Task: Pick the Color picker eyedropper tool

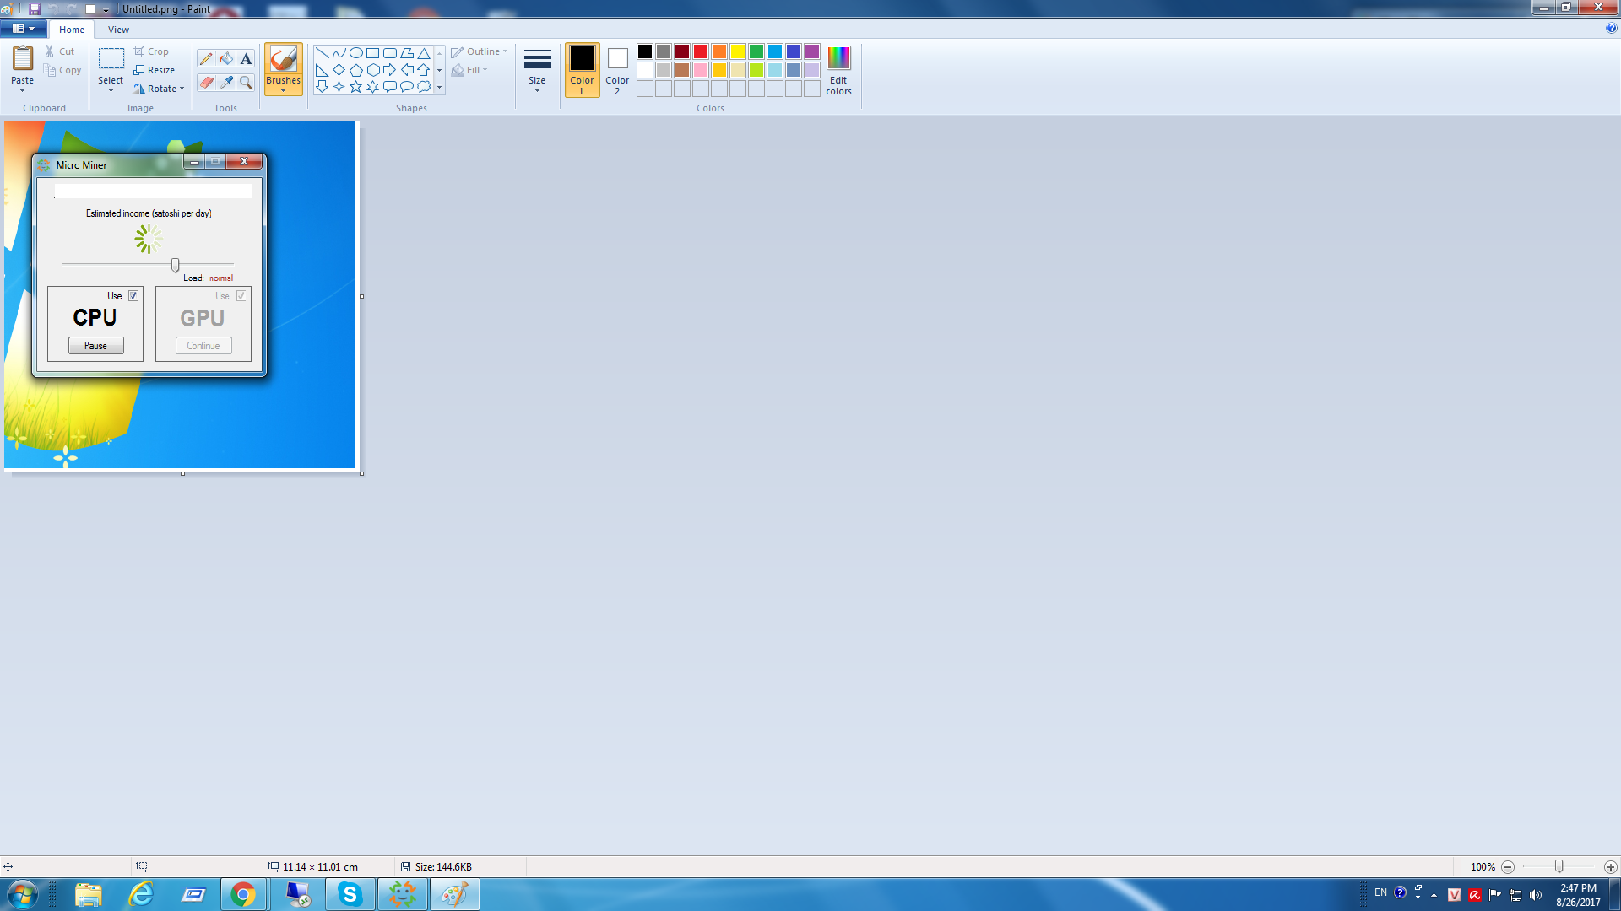Action: pyautogui.click(x=226, y=82)
